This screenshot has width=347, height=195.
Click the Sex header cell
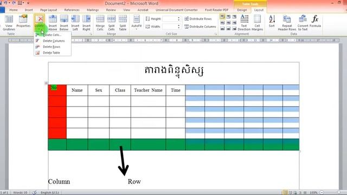click(x=99, y=90)
